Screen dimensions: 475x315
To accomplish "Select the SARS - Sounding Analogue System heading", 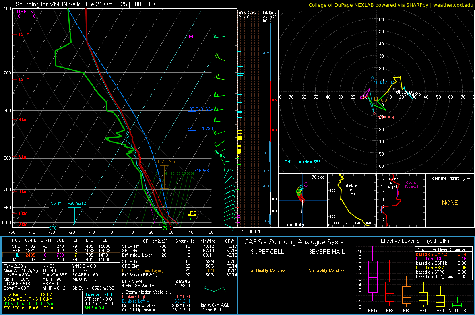I will click(297, 242).
